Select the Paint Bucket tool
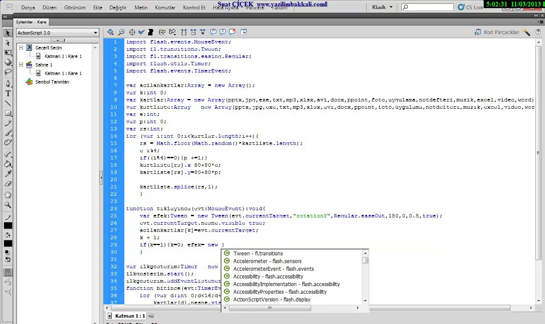Screen dimensions: 545x324 pos(8,164)
